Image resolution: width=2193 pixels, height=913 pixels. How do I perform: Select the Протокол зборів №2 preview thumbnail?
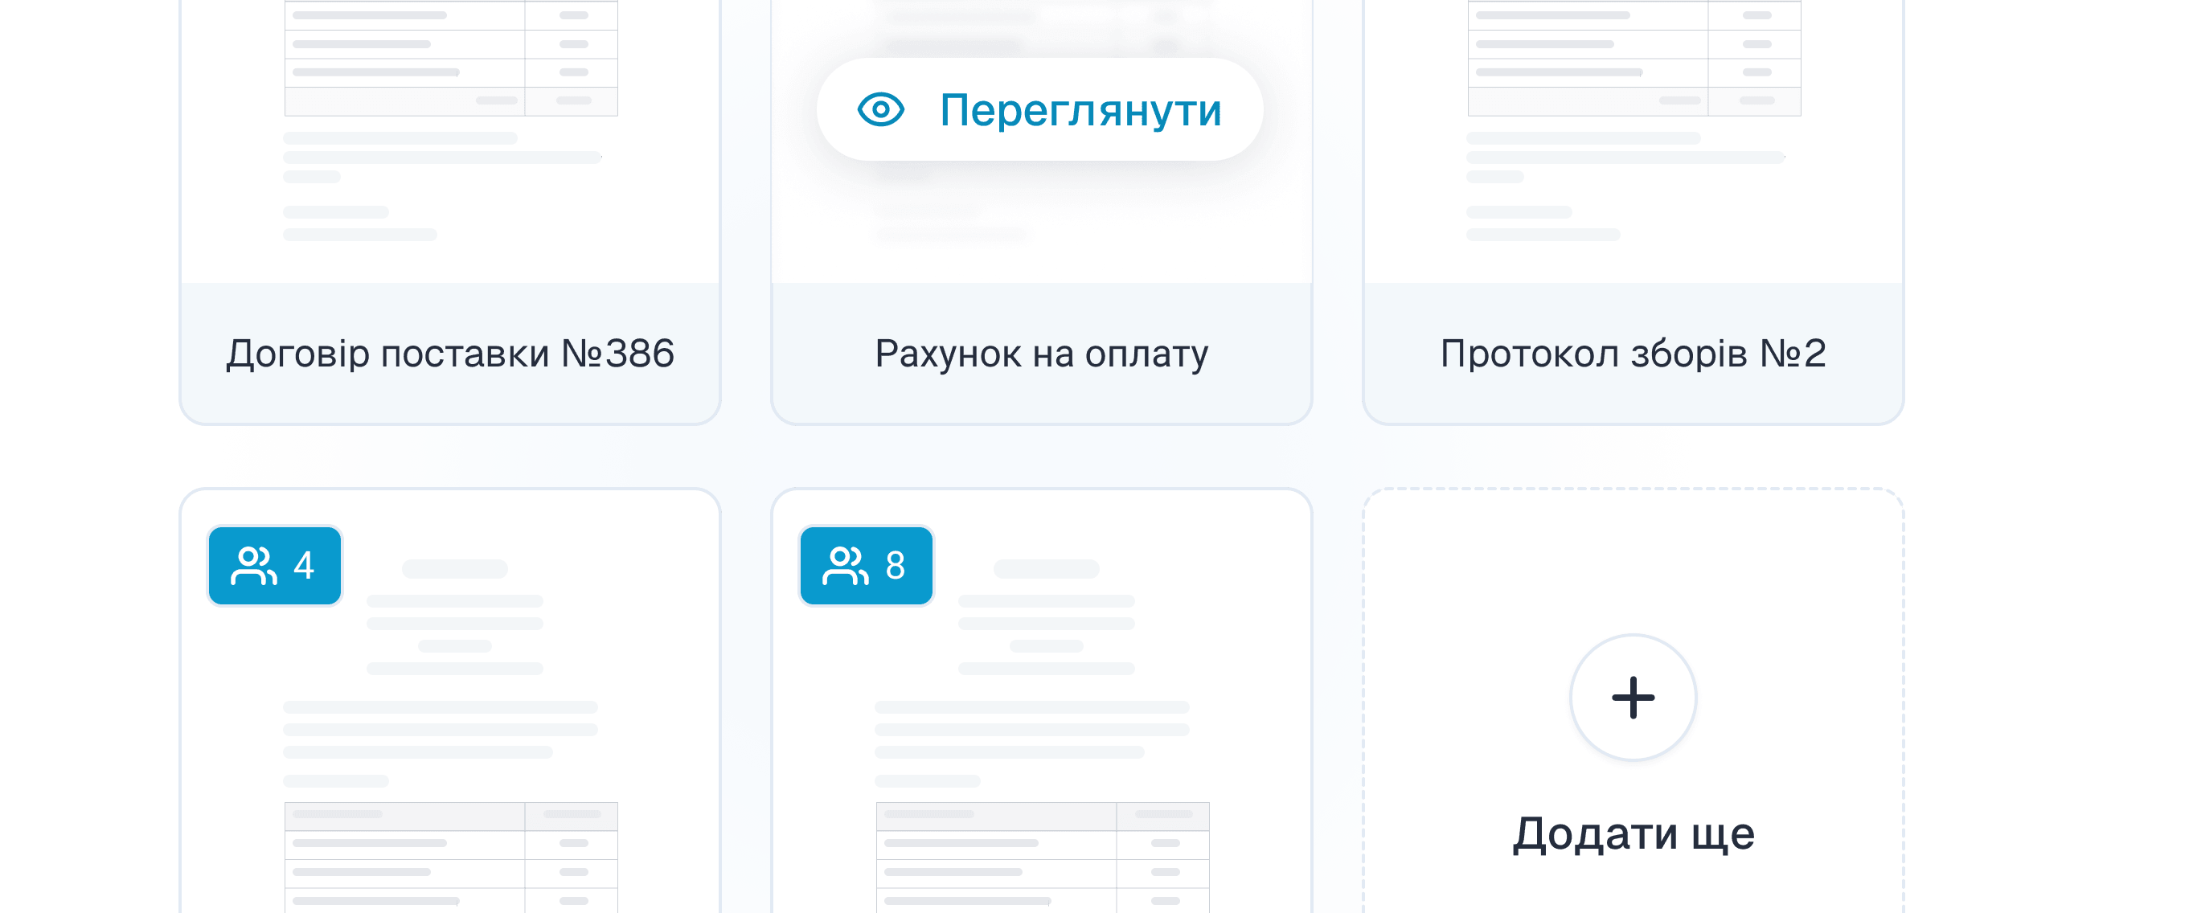pyautogui.click(x=1633, y=141)
